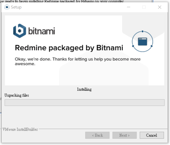The image size is (170, 145).
Task: Cancel the Redmine installation
Action: (152, 135)
